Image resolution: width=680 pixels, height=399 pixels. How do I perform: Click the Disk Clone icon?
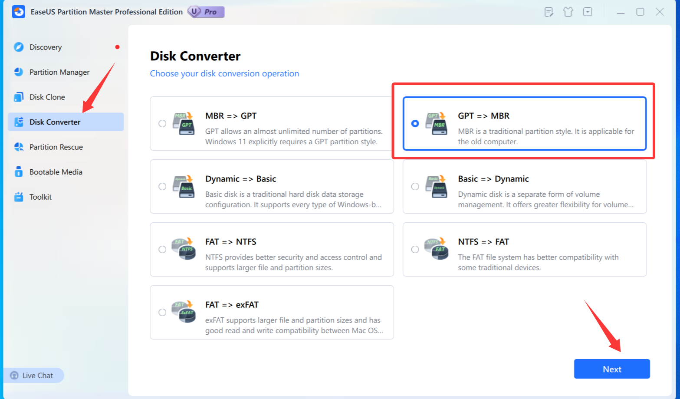click(19, 97)
